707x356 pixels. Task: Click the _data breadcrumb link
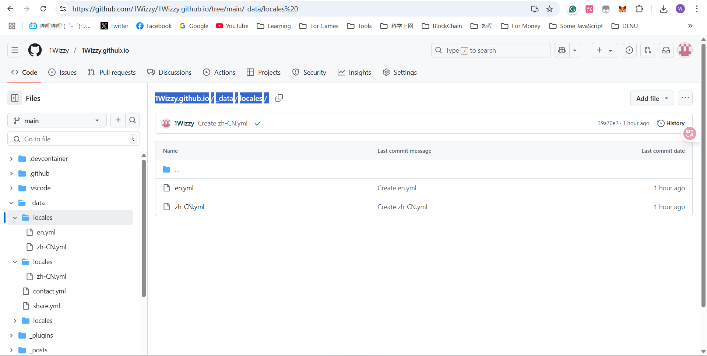(x=224, y=98)
